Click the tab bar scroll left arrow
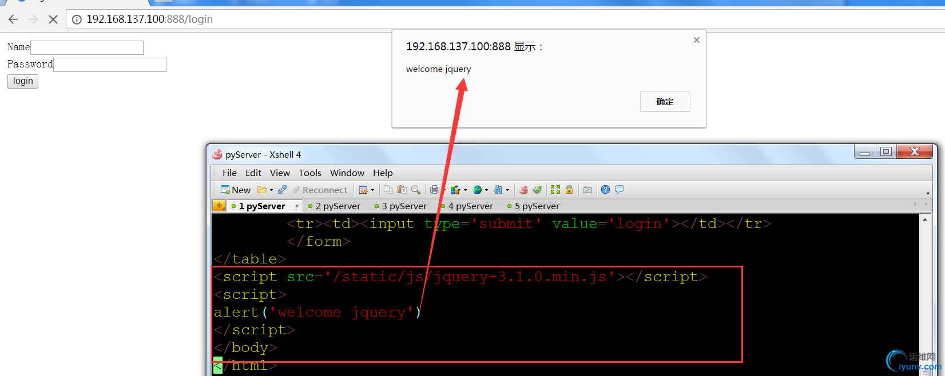 (x=915, y=204)
